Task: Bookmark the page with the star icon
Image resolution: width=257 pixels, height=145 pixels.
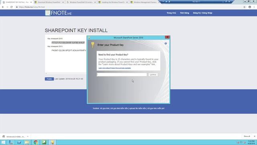Action: [245, 7]
